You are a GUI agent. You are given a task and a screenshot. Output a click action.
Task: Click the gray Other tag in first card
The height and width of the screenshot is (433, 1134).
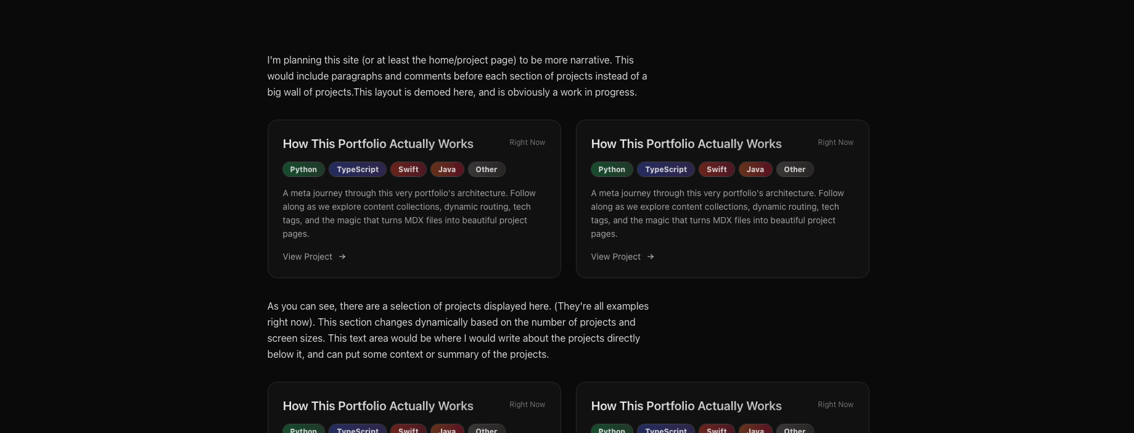[487, 170]
